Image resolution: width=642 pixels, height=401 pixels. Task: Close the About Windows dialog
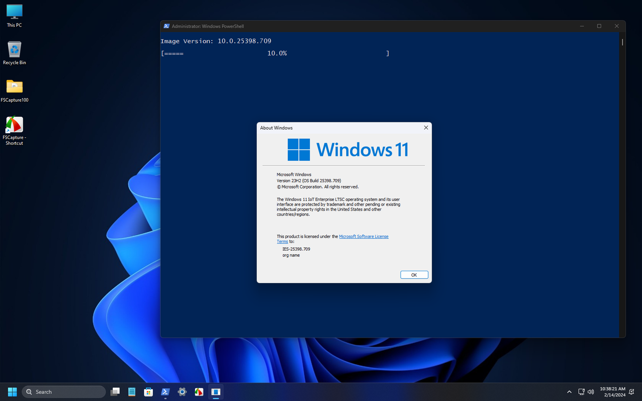(426, 128)
